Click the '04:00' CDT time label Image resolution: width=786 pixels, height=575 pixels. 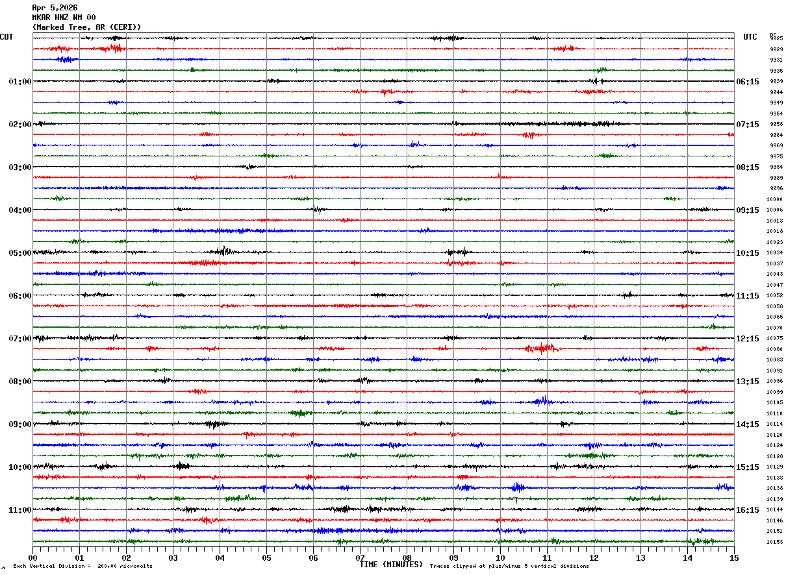(x=20, y=210)
